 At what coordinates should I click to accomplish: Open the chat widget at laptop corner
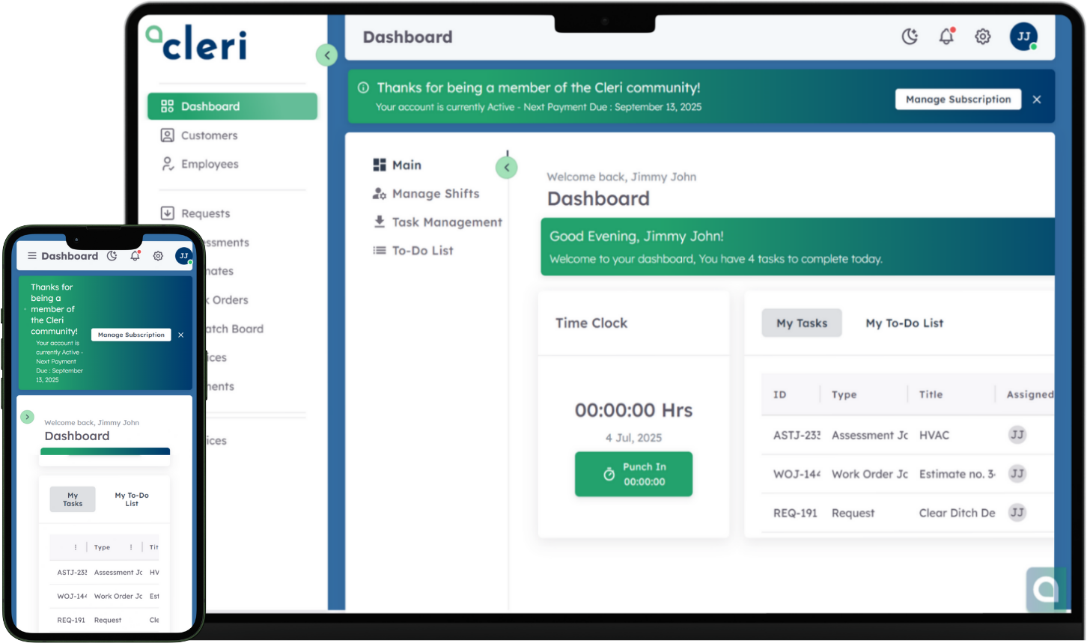click(1045, 589)
